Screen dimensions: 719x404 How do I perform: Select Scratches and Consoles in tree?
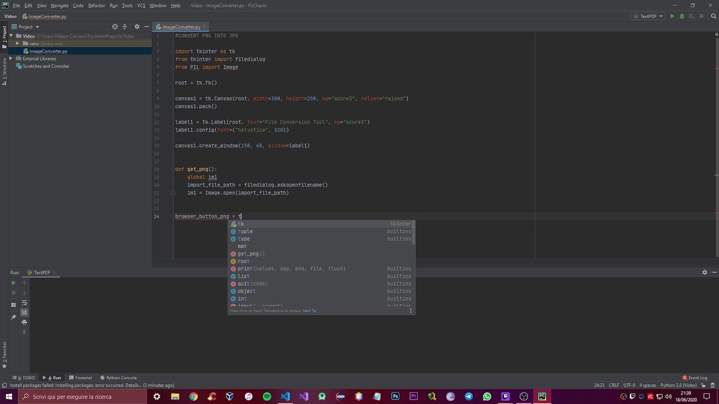[x=46, y=66]
